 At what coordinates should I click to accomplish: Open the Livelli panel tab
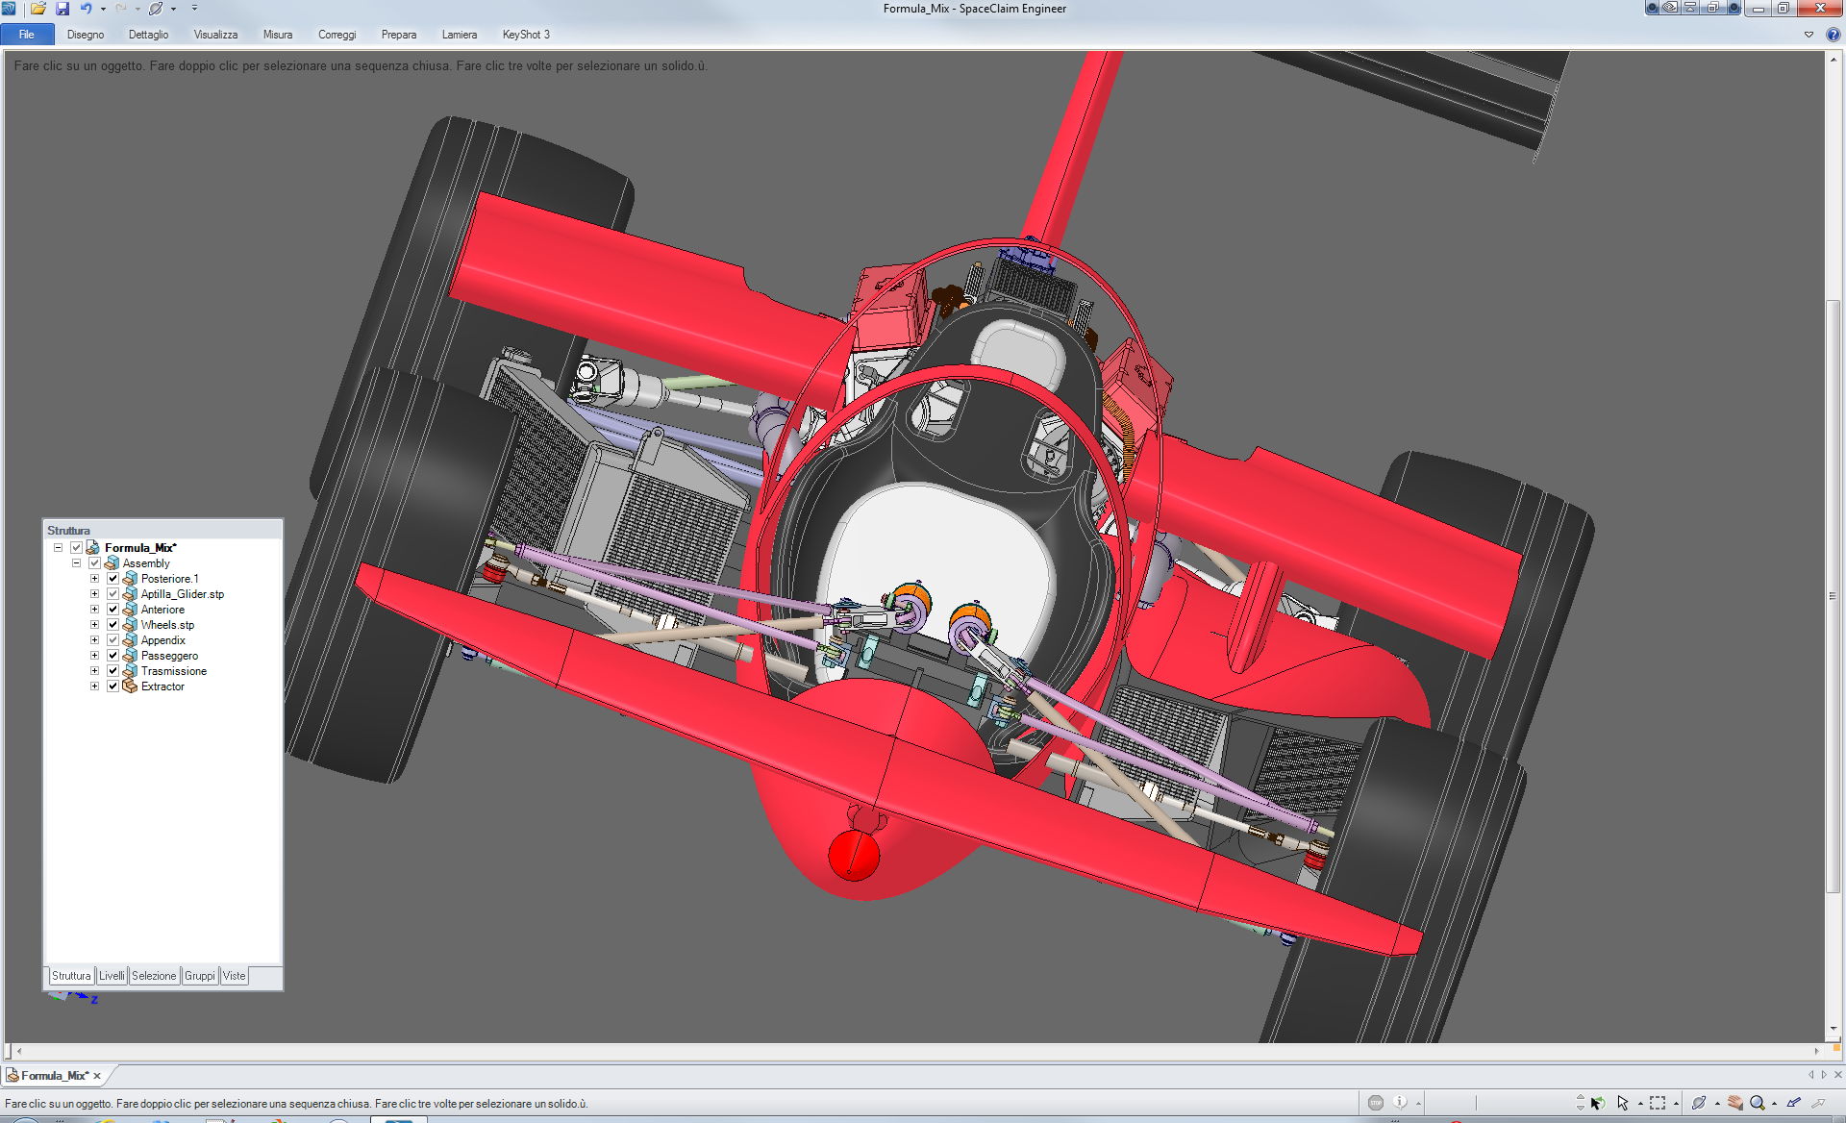pos(112,976)
